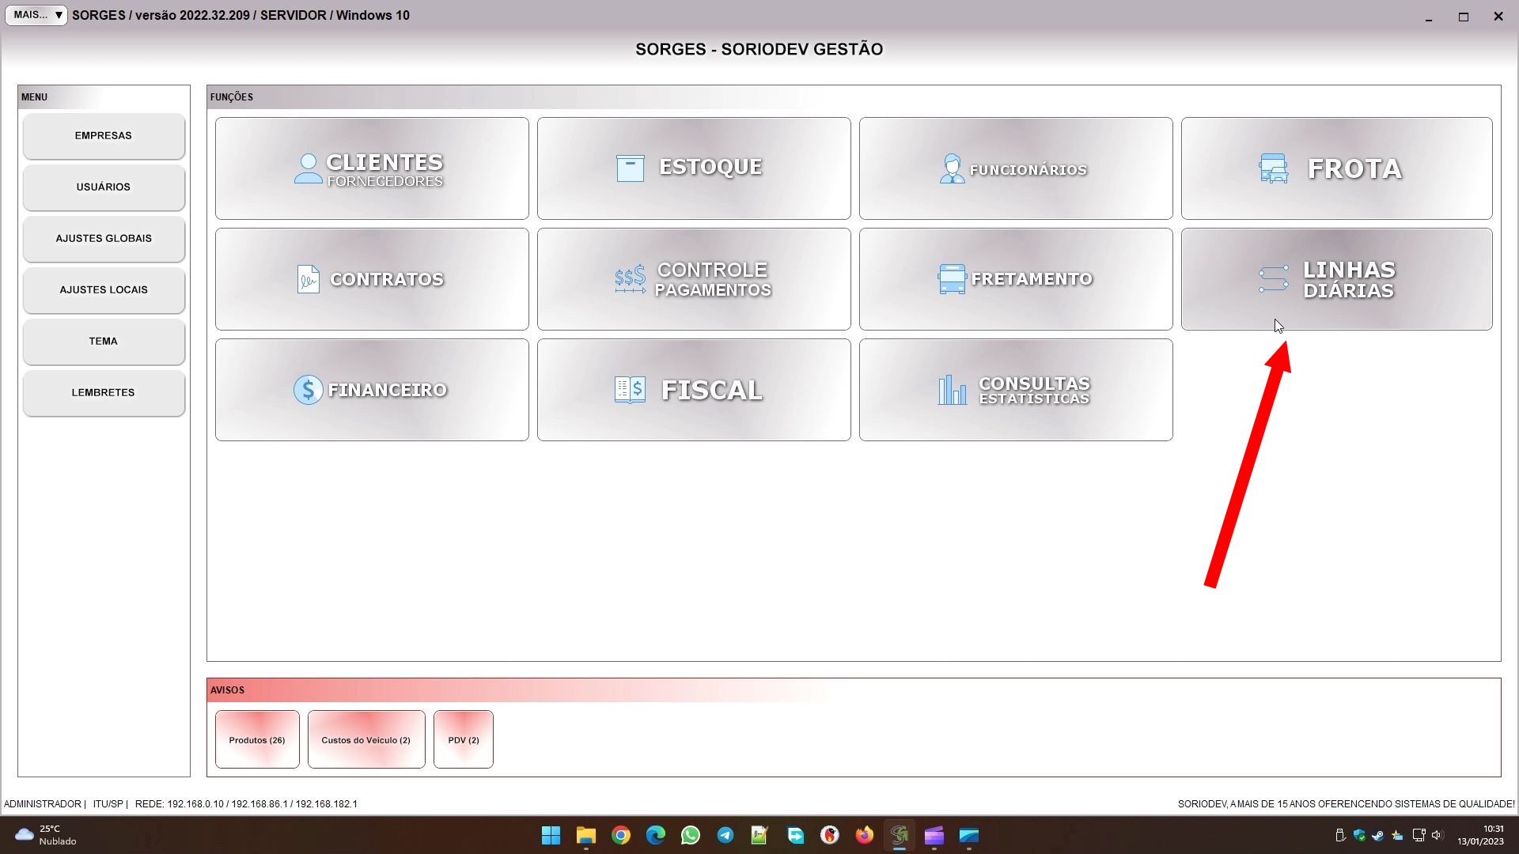Click the SORGES - SORIODEV GESTÃO heading
1519x854 pixels.
tap(759, 49)
